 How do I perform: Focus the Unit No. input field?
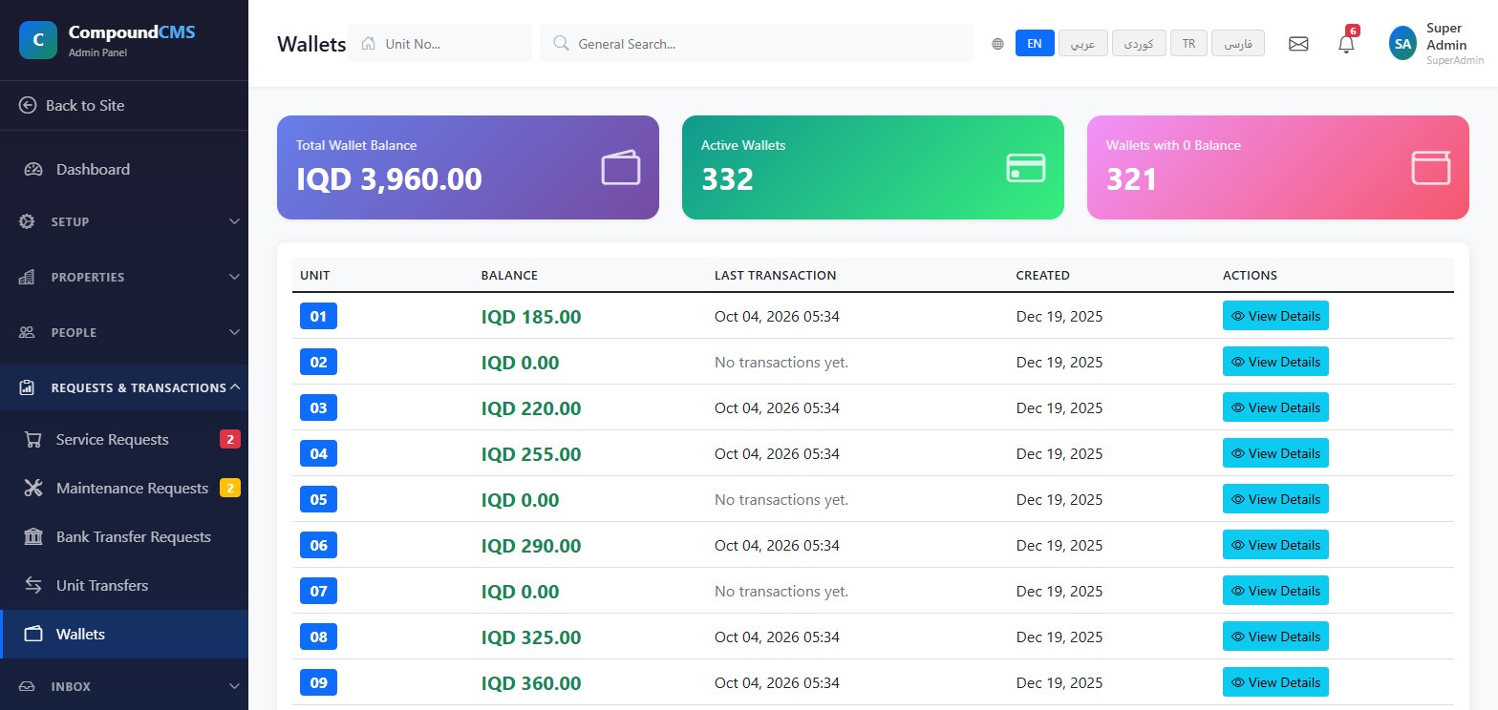pos(439,43)
